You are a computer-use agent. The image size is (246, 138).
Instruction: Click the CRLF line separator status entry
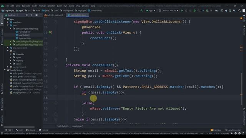209,133
